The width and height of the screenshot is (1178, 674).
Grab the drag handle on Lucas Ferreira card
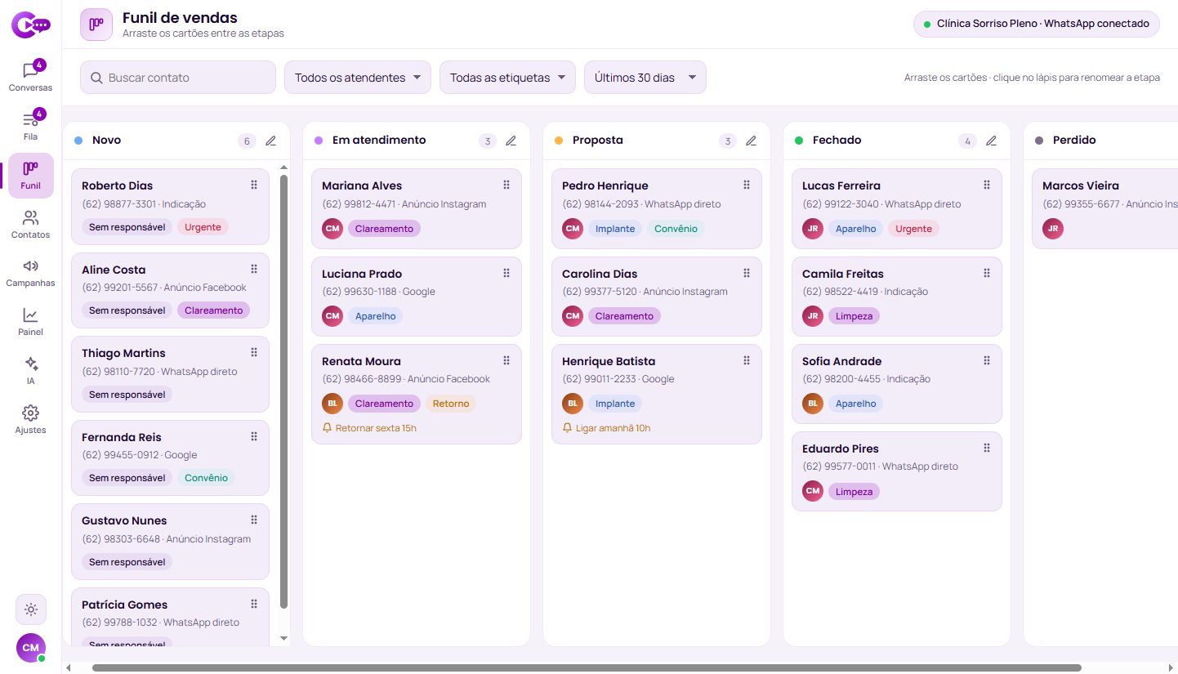(x=987, y=185)
